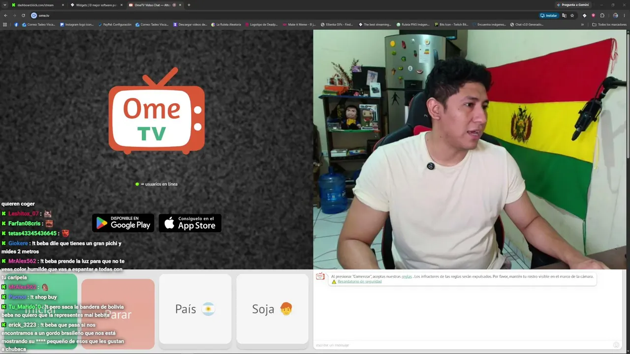Open the Bits Icon - Twitch Bit bookmark

[x=451, y=25]
